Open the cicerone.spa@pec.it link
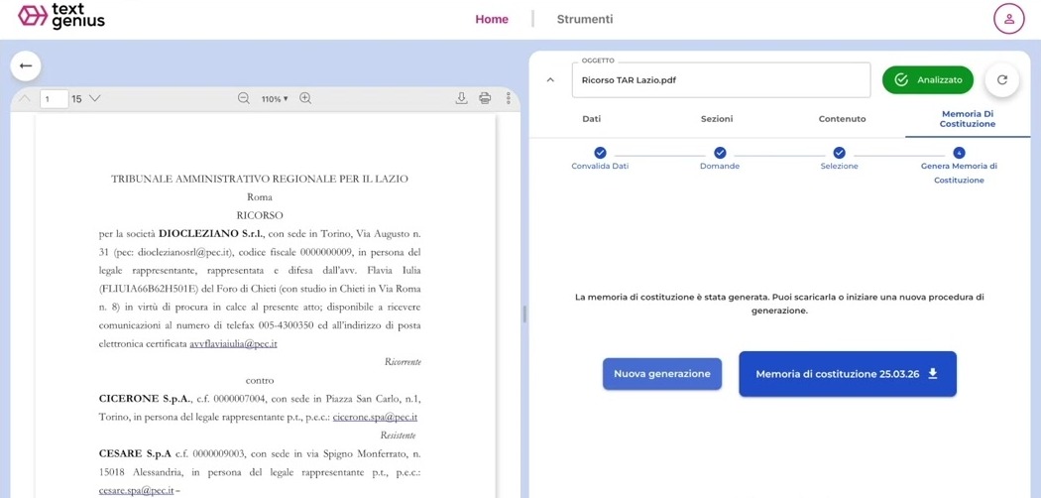1041x498 pixels. pyautogui.click(x=375, y=417)
